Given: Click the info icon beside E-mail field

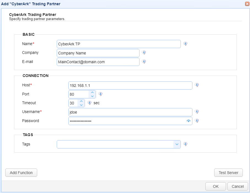Looking at the screenshot, I should point(144,62).
